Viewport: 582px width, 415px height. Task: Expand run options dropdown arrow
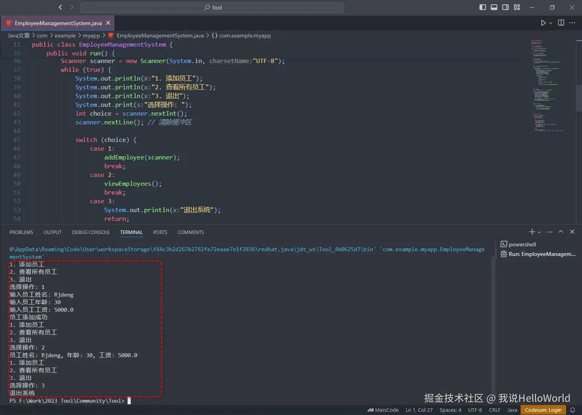[551, 23]
